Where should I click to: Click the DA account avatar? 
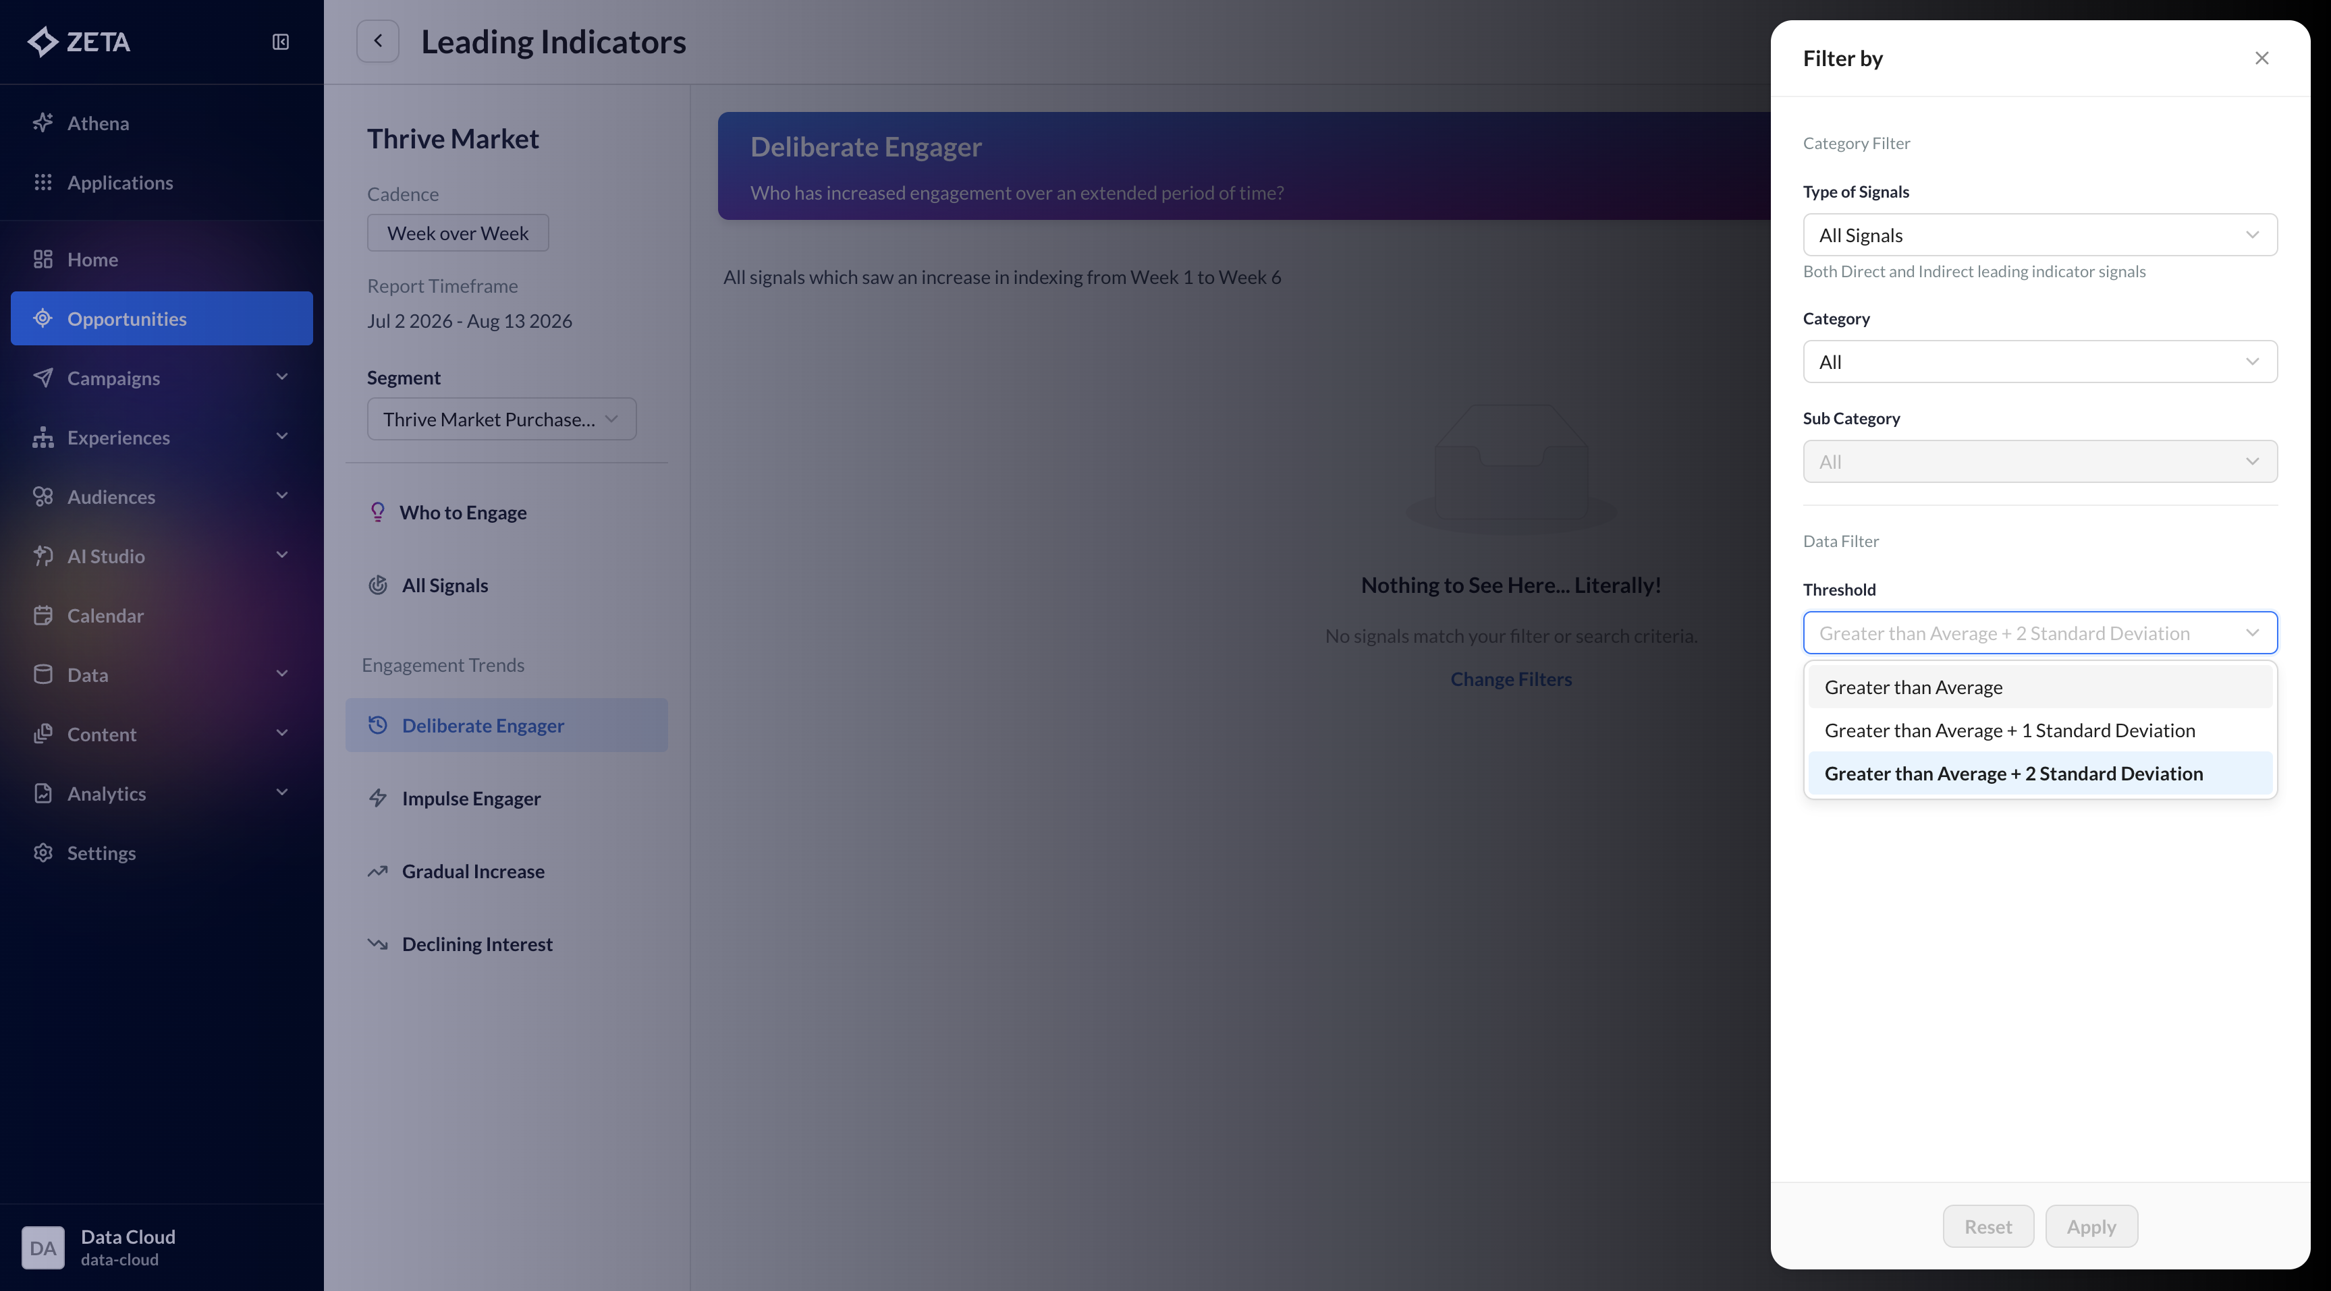pos(43,1248)
